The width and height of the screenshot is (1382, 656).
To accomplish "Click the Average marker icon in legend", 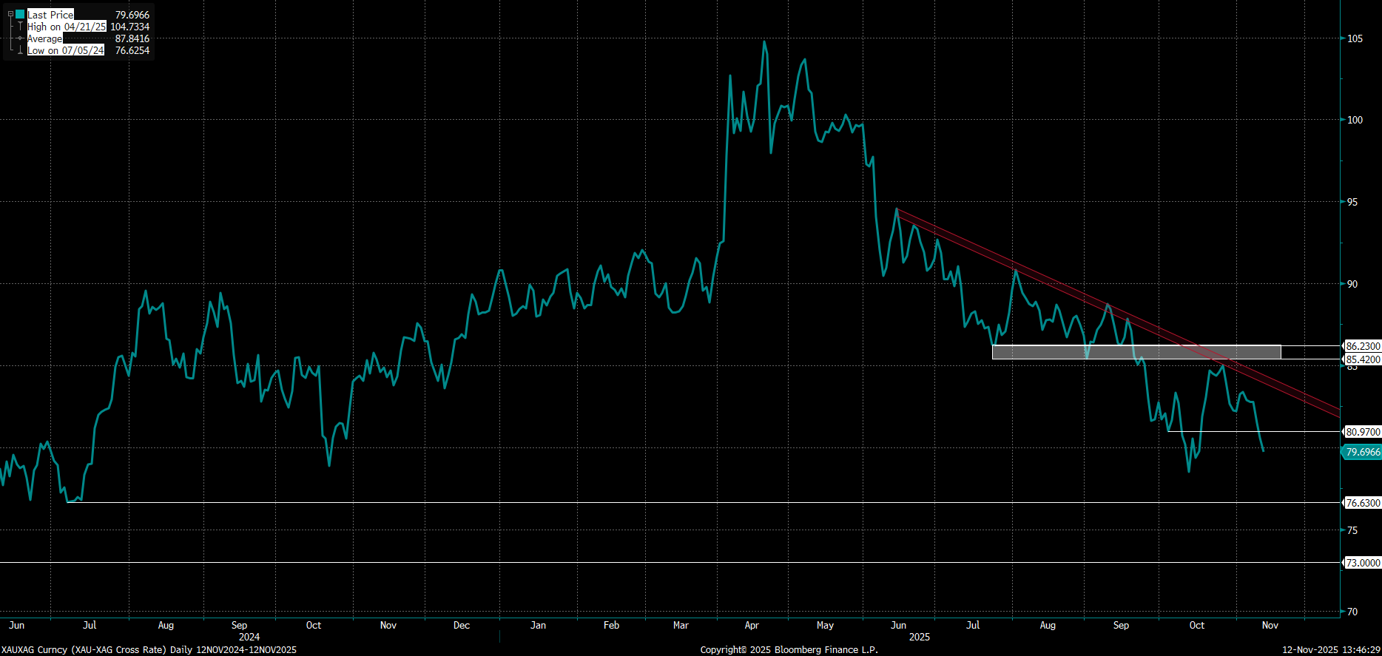I will click(x=20, y=38).
